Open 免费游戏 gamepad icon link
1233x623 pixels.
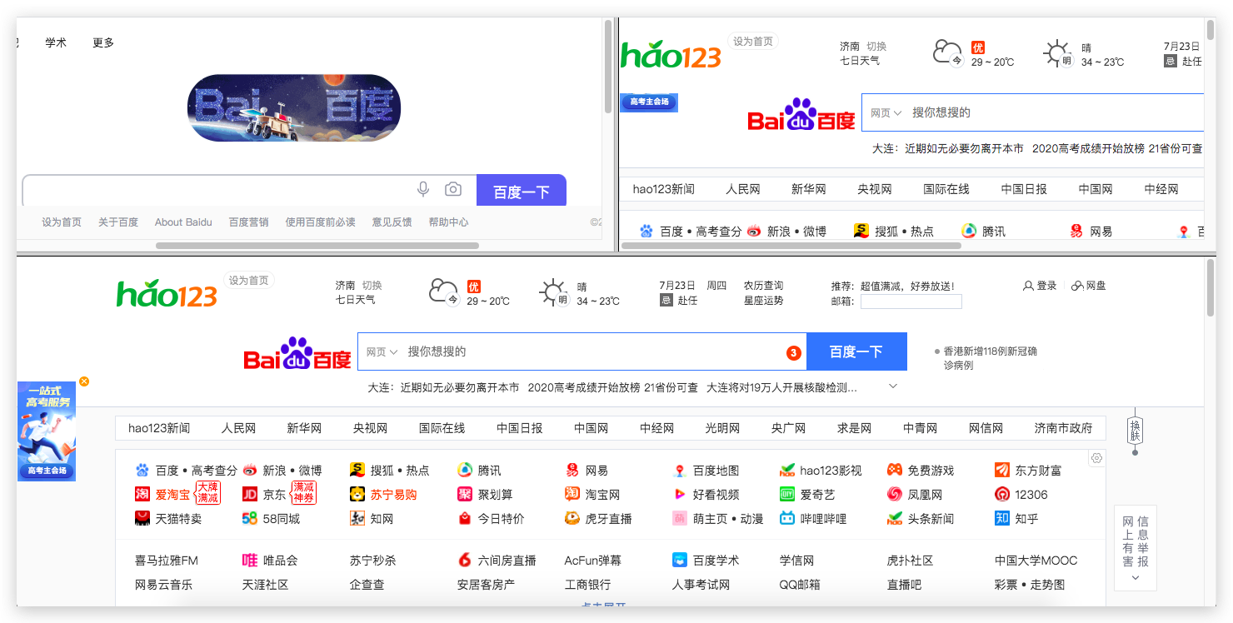pyautogui.click(x=895, y=471)
